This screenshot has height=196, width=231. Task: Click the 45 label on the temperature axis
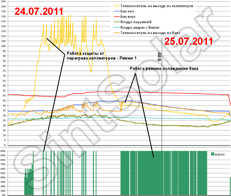point(4,101)
